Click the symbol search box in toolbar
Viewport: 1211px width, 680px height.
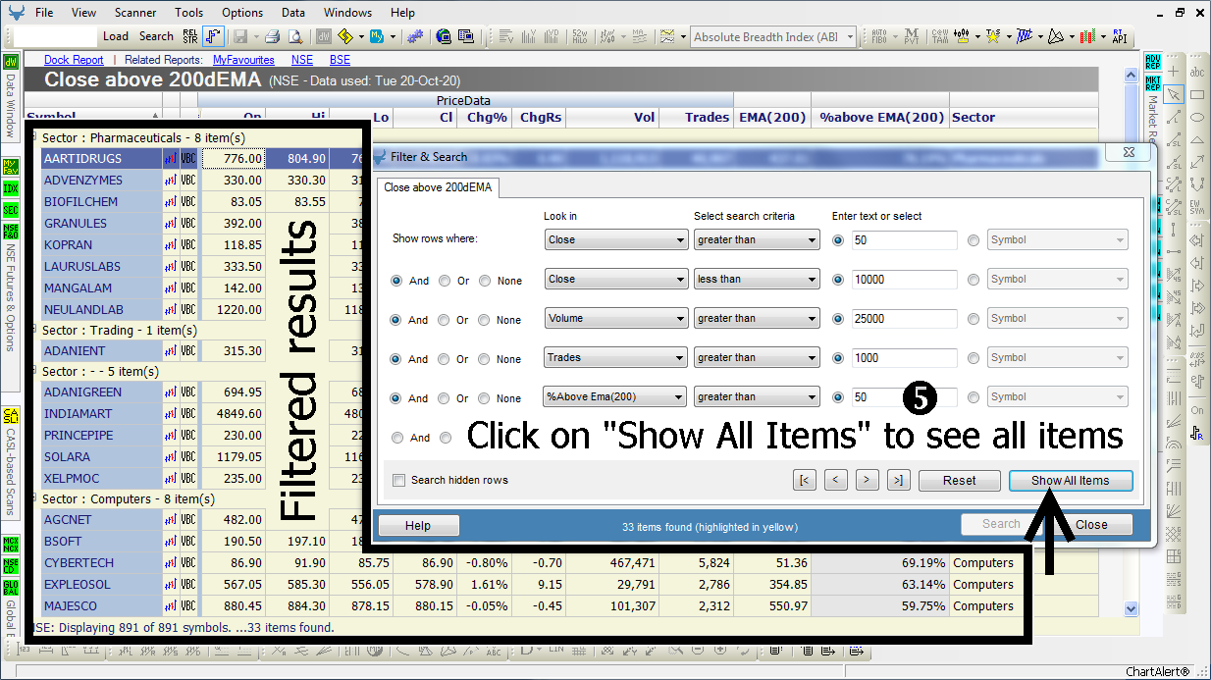[x=55, y=36]
